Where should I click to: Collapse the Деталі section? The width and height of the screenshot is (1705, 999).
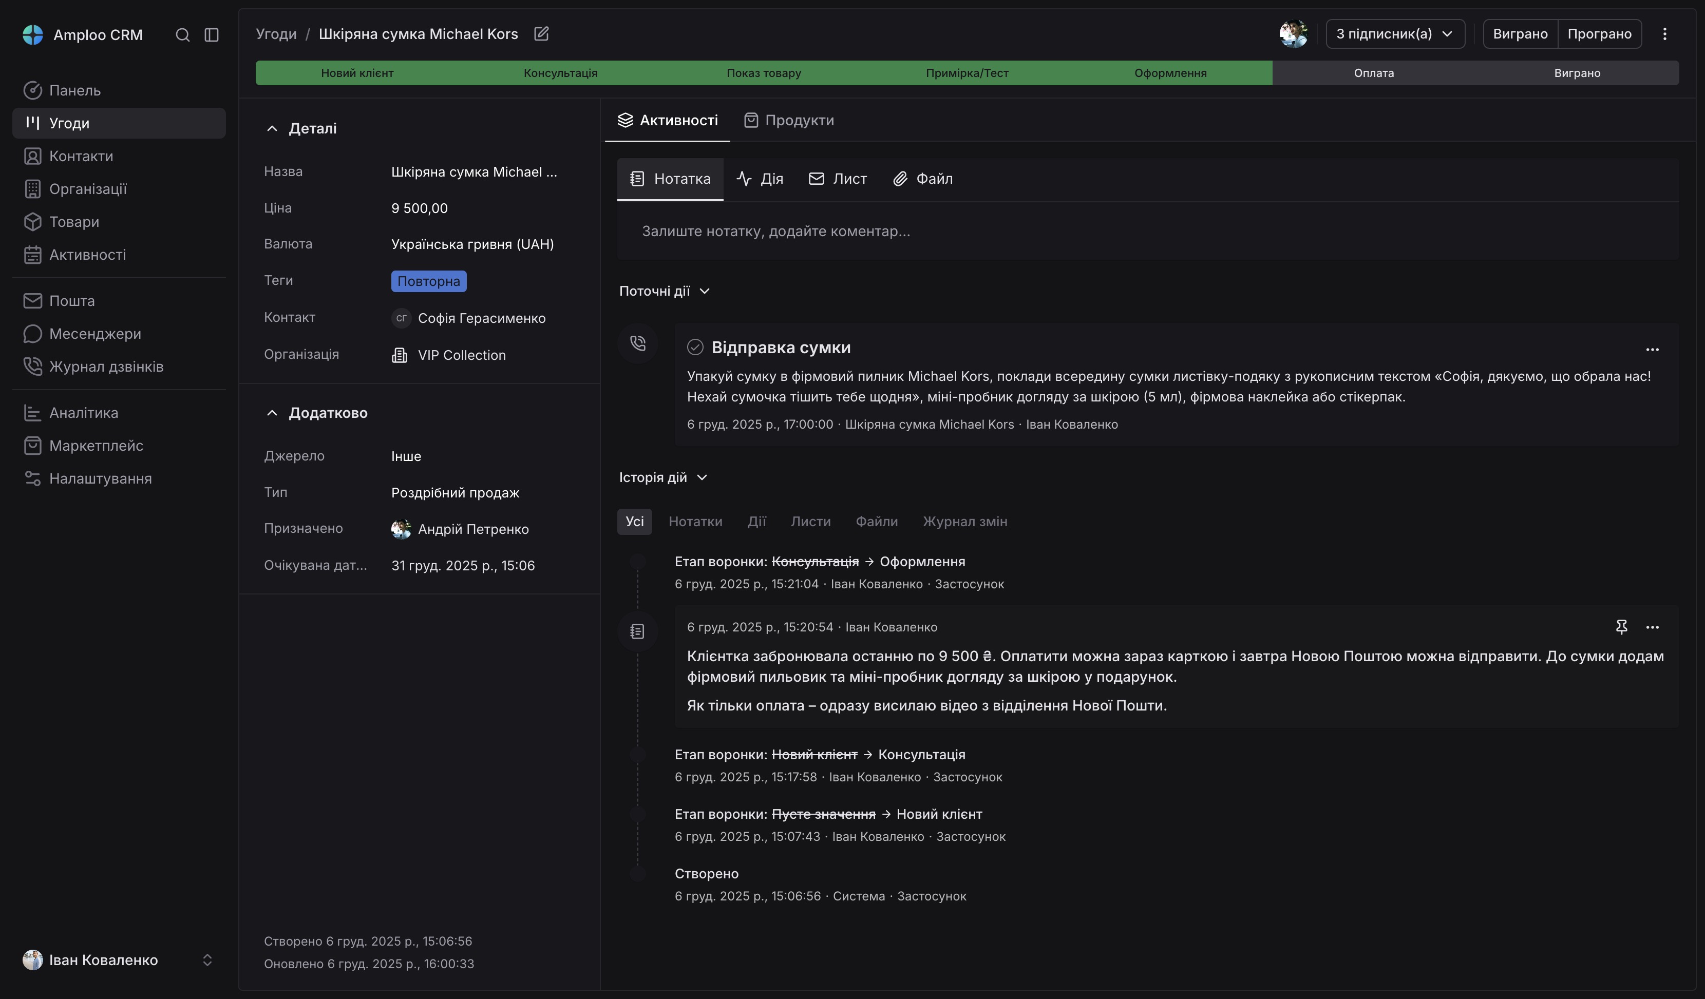tap(271, 128)
